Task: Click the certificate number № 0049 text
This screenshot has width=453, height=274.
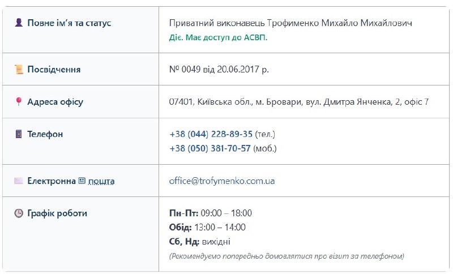Action: tap(185, 69)
